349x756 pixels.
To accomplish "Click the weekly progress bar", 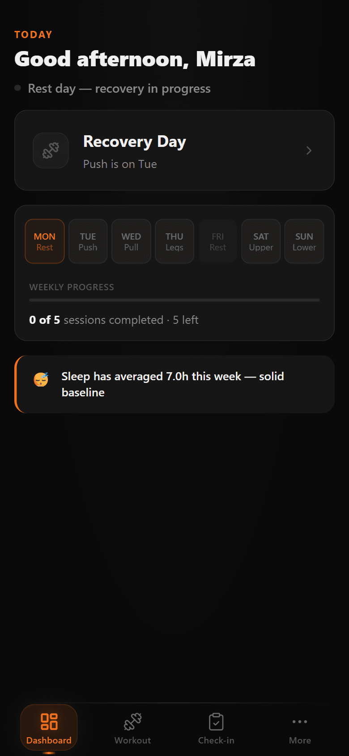I will pos(174,299).
